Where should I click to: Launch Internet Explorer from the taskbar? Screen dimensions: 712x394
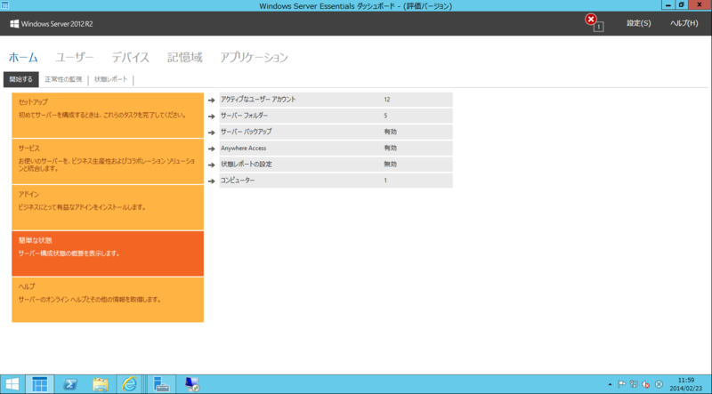click(129, 384)
